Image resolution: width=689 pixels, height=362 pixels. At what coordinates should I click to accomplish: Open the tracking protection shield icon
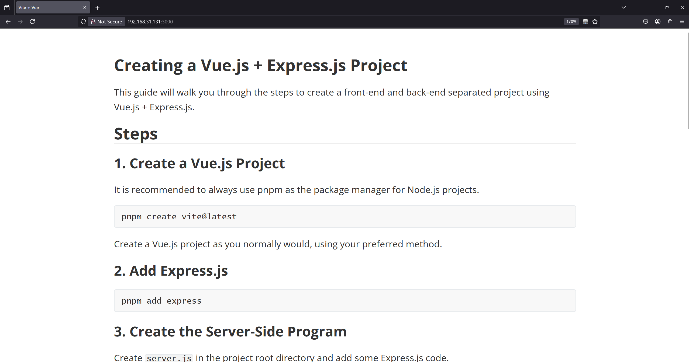coord(83,22)
